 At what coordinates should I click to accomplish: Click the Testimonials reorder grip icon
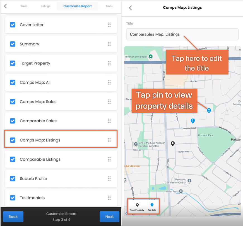pyautogui.click(x=109, y=198)
